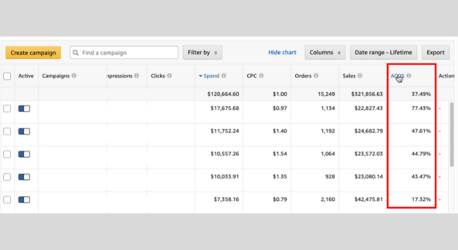Click the info icon beside Impressions header
This screenshot has height=250, width=458.
pos(137,76)
